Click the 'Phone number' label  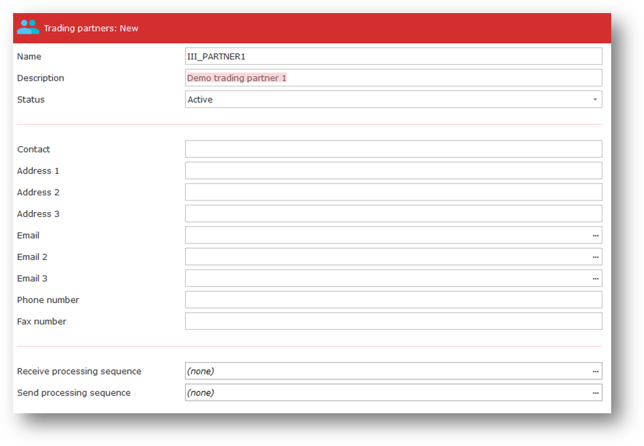[x=48, y=300]
